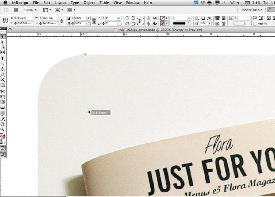
Task: Toggle Wrap Around Object Shape button
Action: tap(217, 24)
